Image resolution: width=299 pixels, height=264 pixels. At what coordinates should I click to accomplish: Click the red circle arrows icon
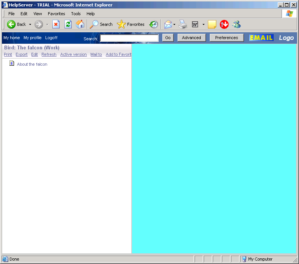[224, 24]
